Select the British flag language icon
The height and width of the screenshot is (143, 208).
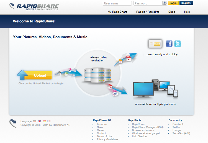click(x=39, y=121)
